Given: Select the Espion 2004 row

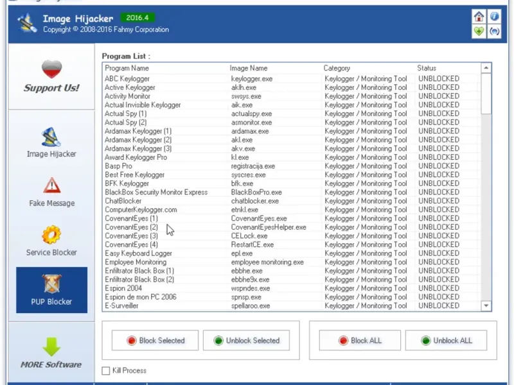Looking at the screenshot, I should click(291, 288).
